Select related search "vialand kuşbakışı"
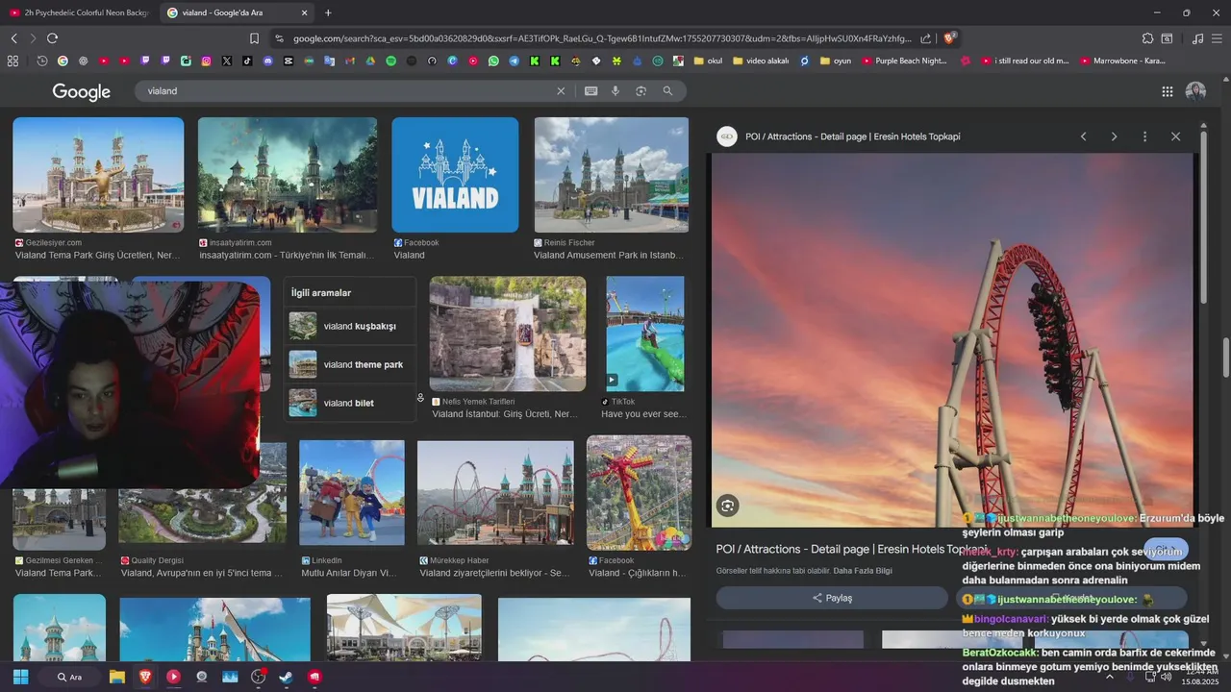The image size is (1231, 692). (350, 326)
